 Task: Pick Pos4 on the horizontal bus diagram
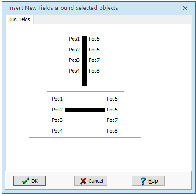[x=57, y=131]
